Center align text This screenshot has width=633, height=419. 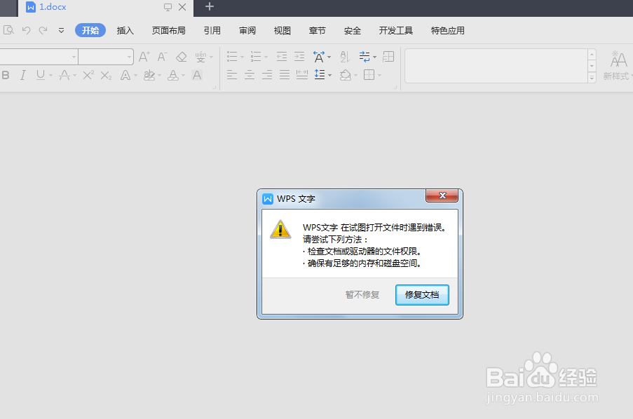(250, 75)
